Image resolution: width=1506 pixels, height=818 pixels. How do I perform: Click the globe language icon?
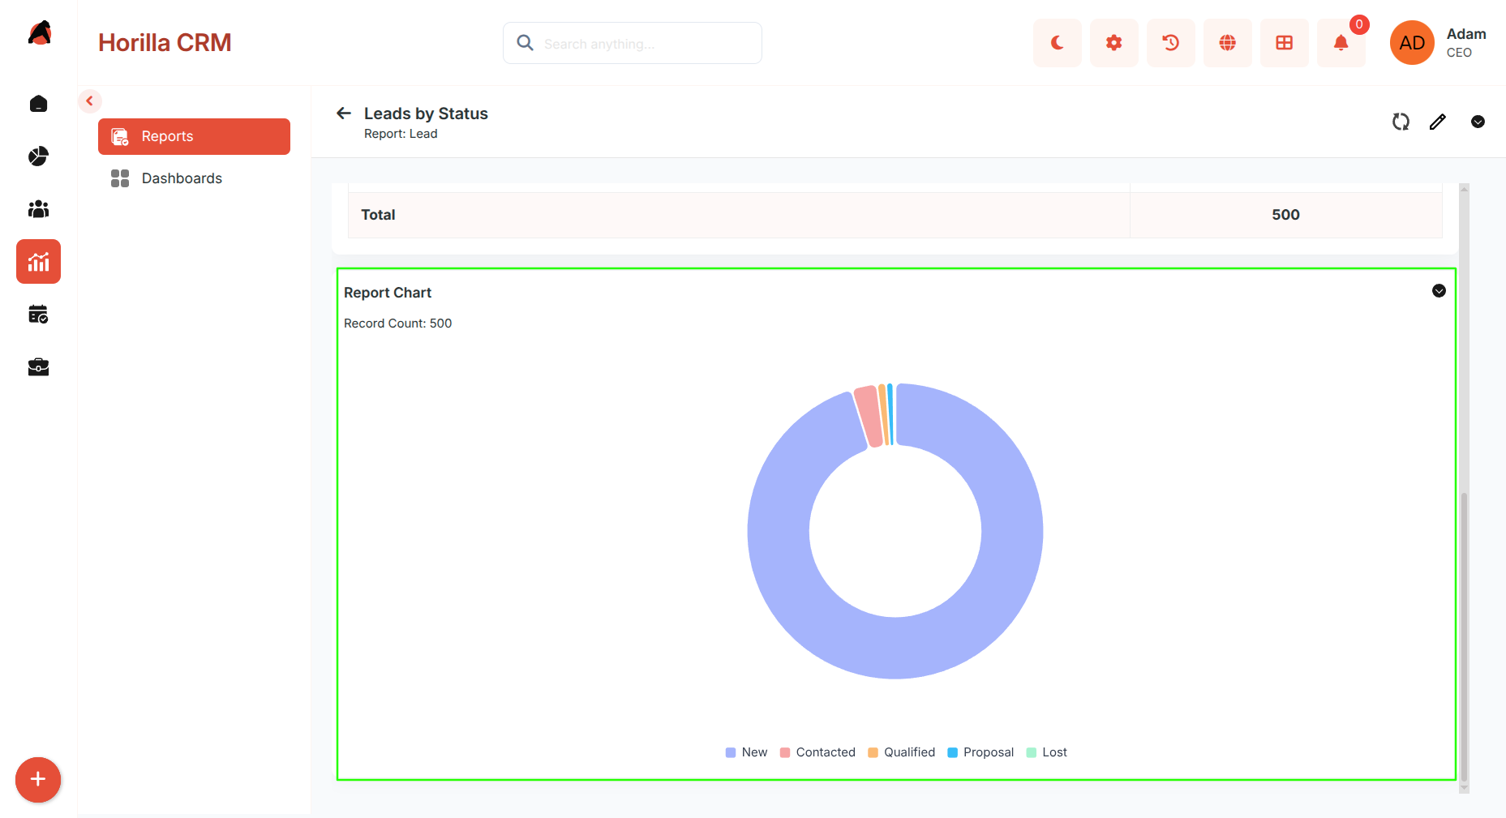(1227, 43)
